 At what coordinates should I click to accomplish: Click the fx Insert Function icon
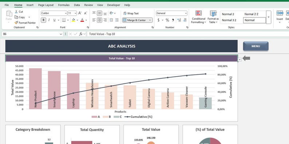81,34
